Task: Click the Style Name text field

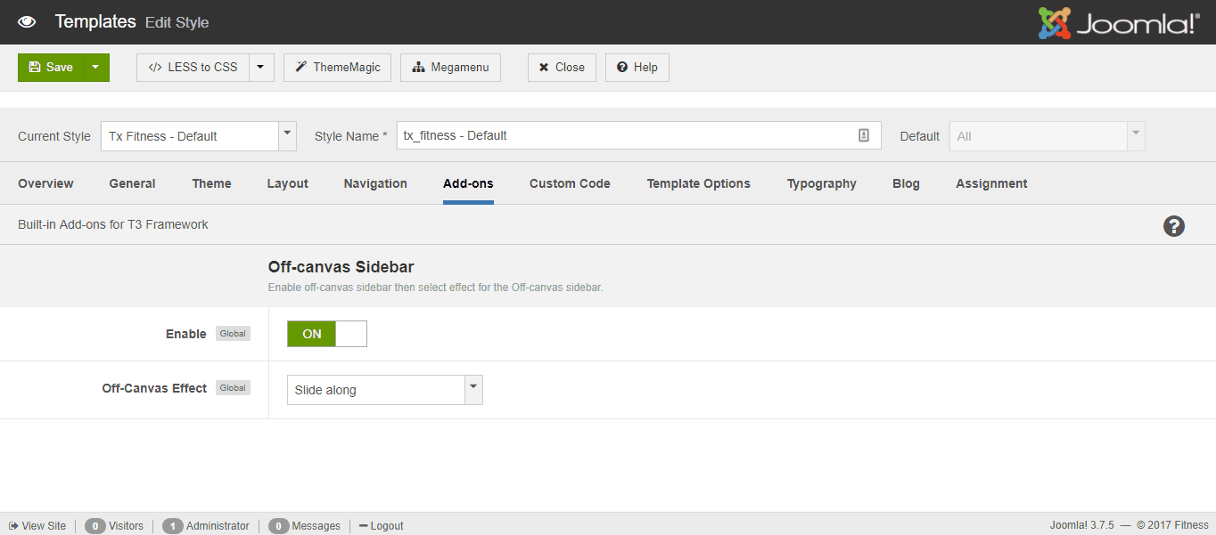Action: [624, 135]
